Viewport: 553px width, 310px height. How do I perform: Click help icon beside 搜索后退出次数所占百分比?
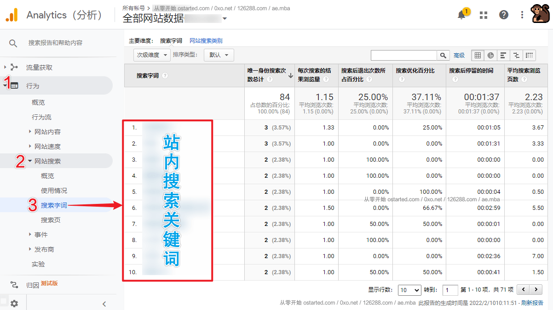[x=369, y=79]
